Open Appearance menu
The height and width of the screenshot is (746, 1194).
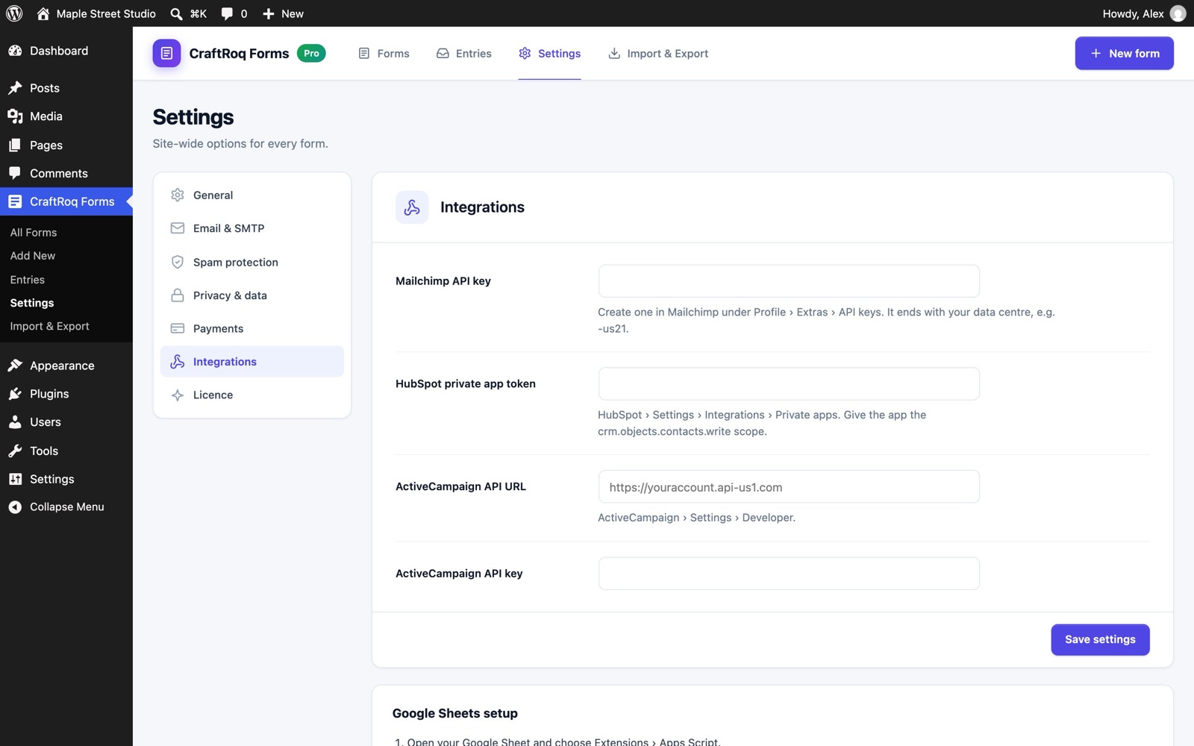[x=66, y=366]
